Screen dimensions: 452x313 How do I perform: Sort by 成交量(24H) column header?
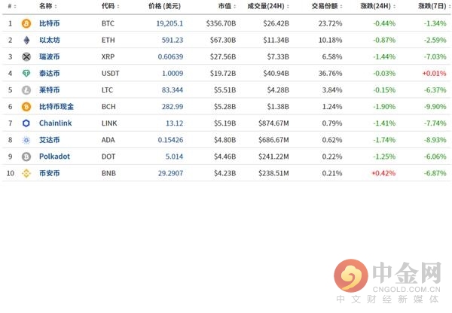[268, 6]
